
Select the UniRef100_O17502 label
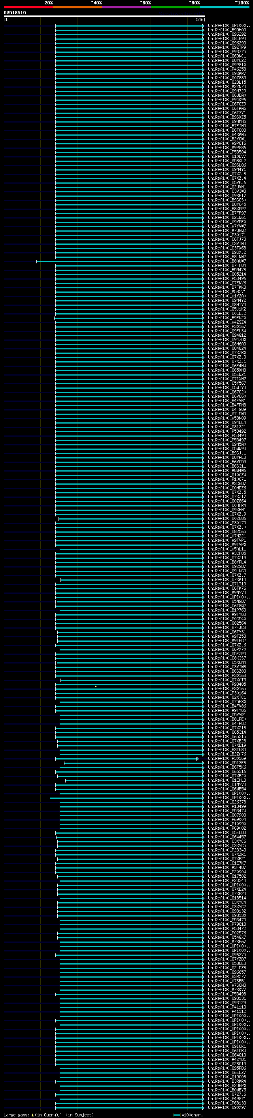(x=227, y=876)
